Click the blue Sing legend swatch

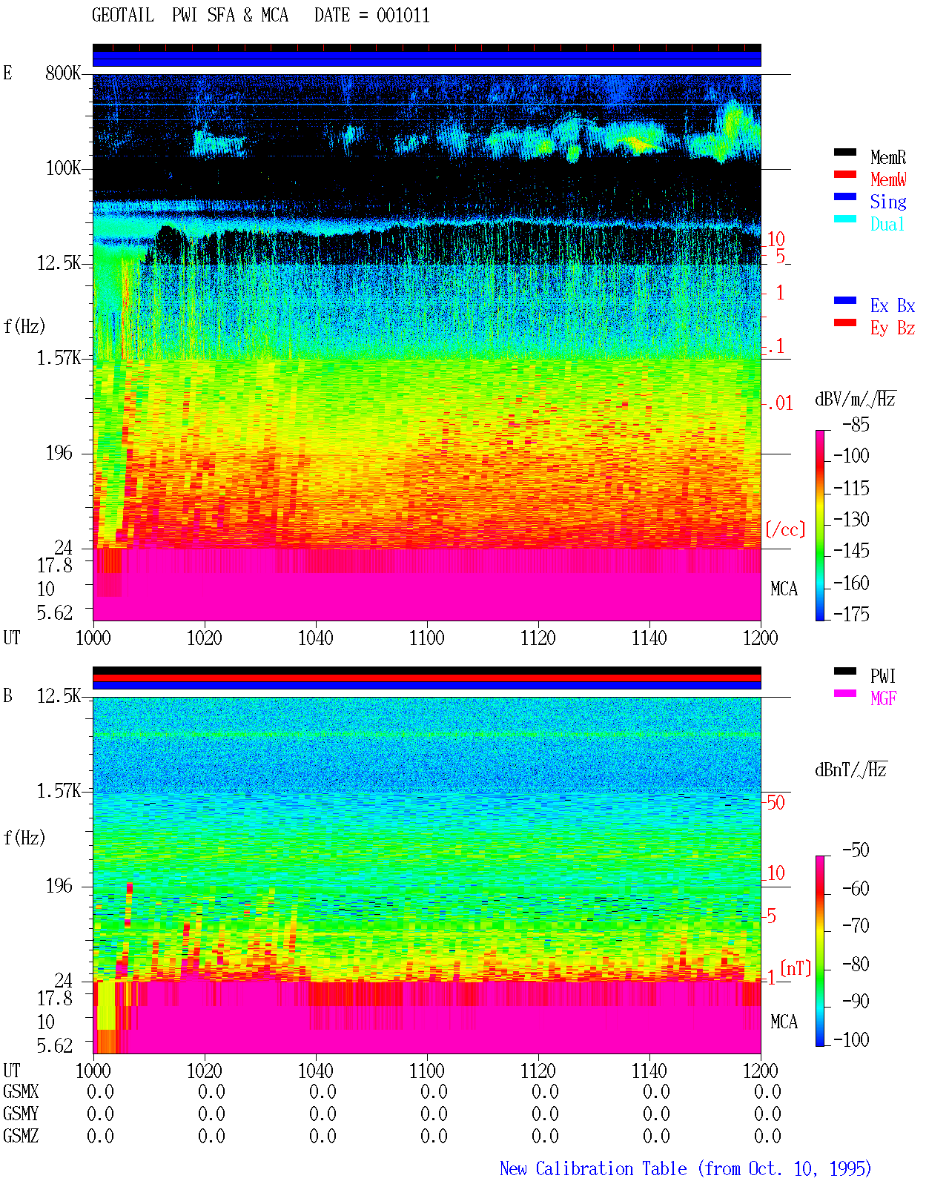pos(844,196)
